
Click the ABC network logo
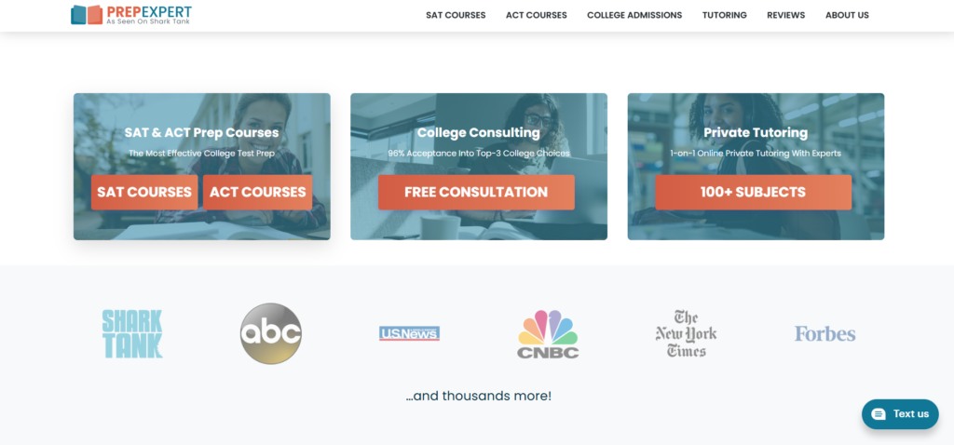271,333
